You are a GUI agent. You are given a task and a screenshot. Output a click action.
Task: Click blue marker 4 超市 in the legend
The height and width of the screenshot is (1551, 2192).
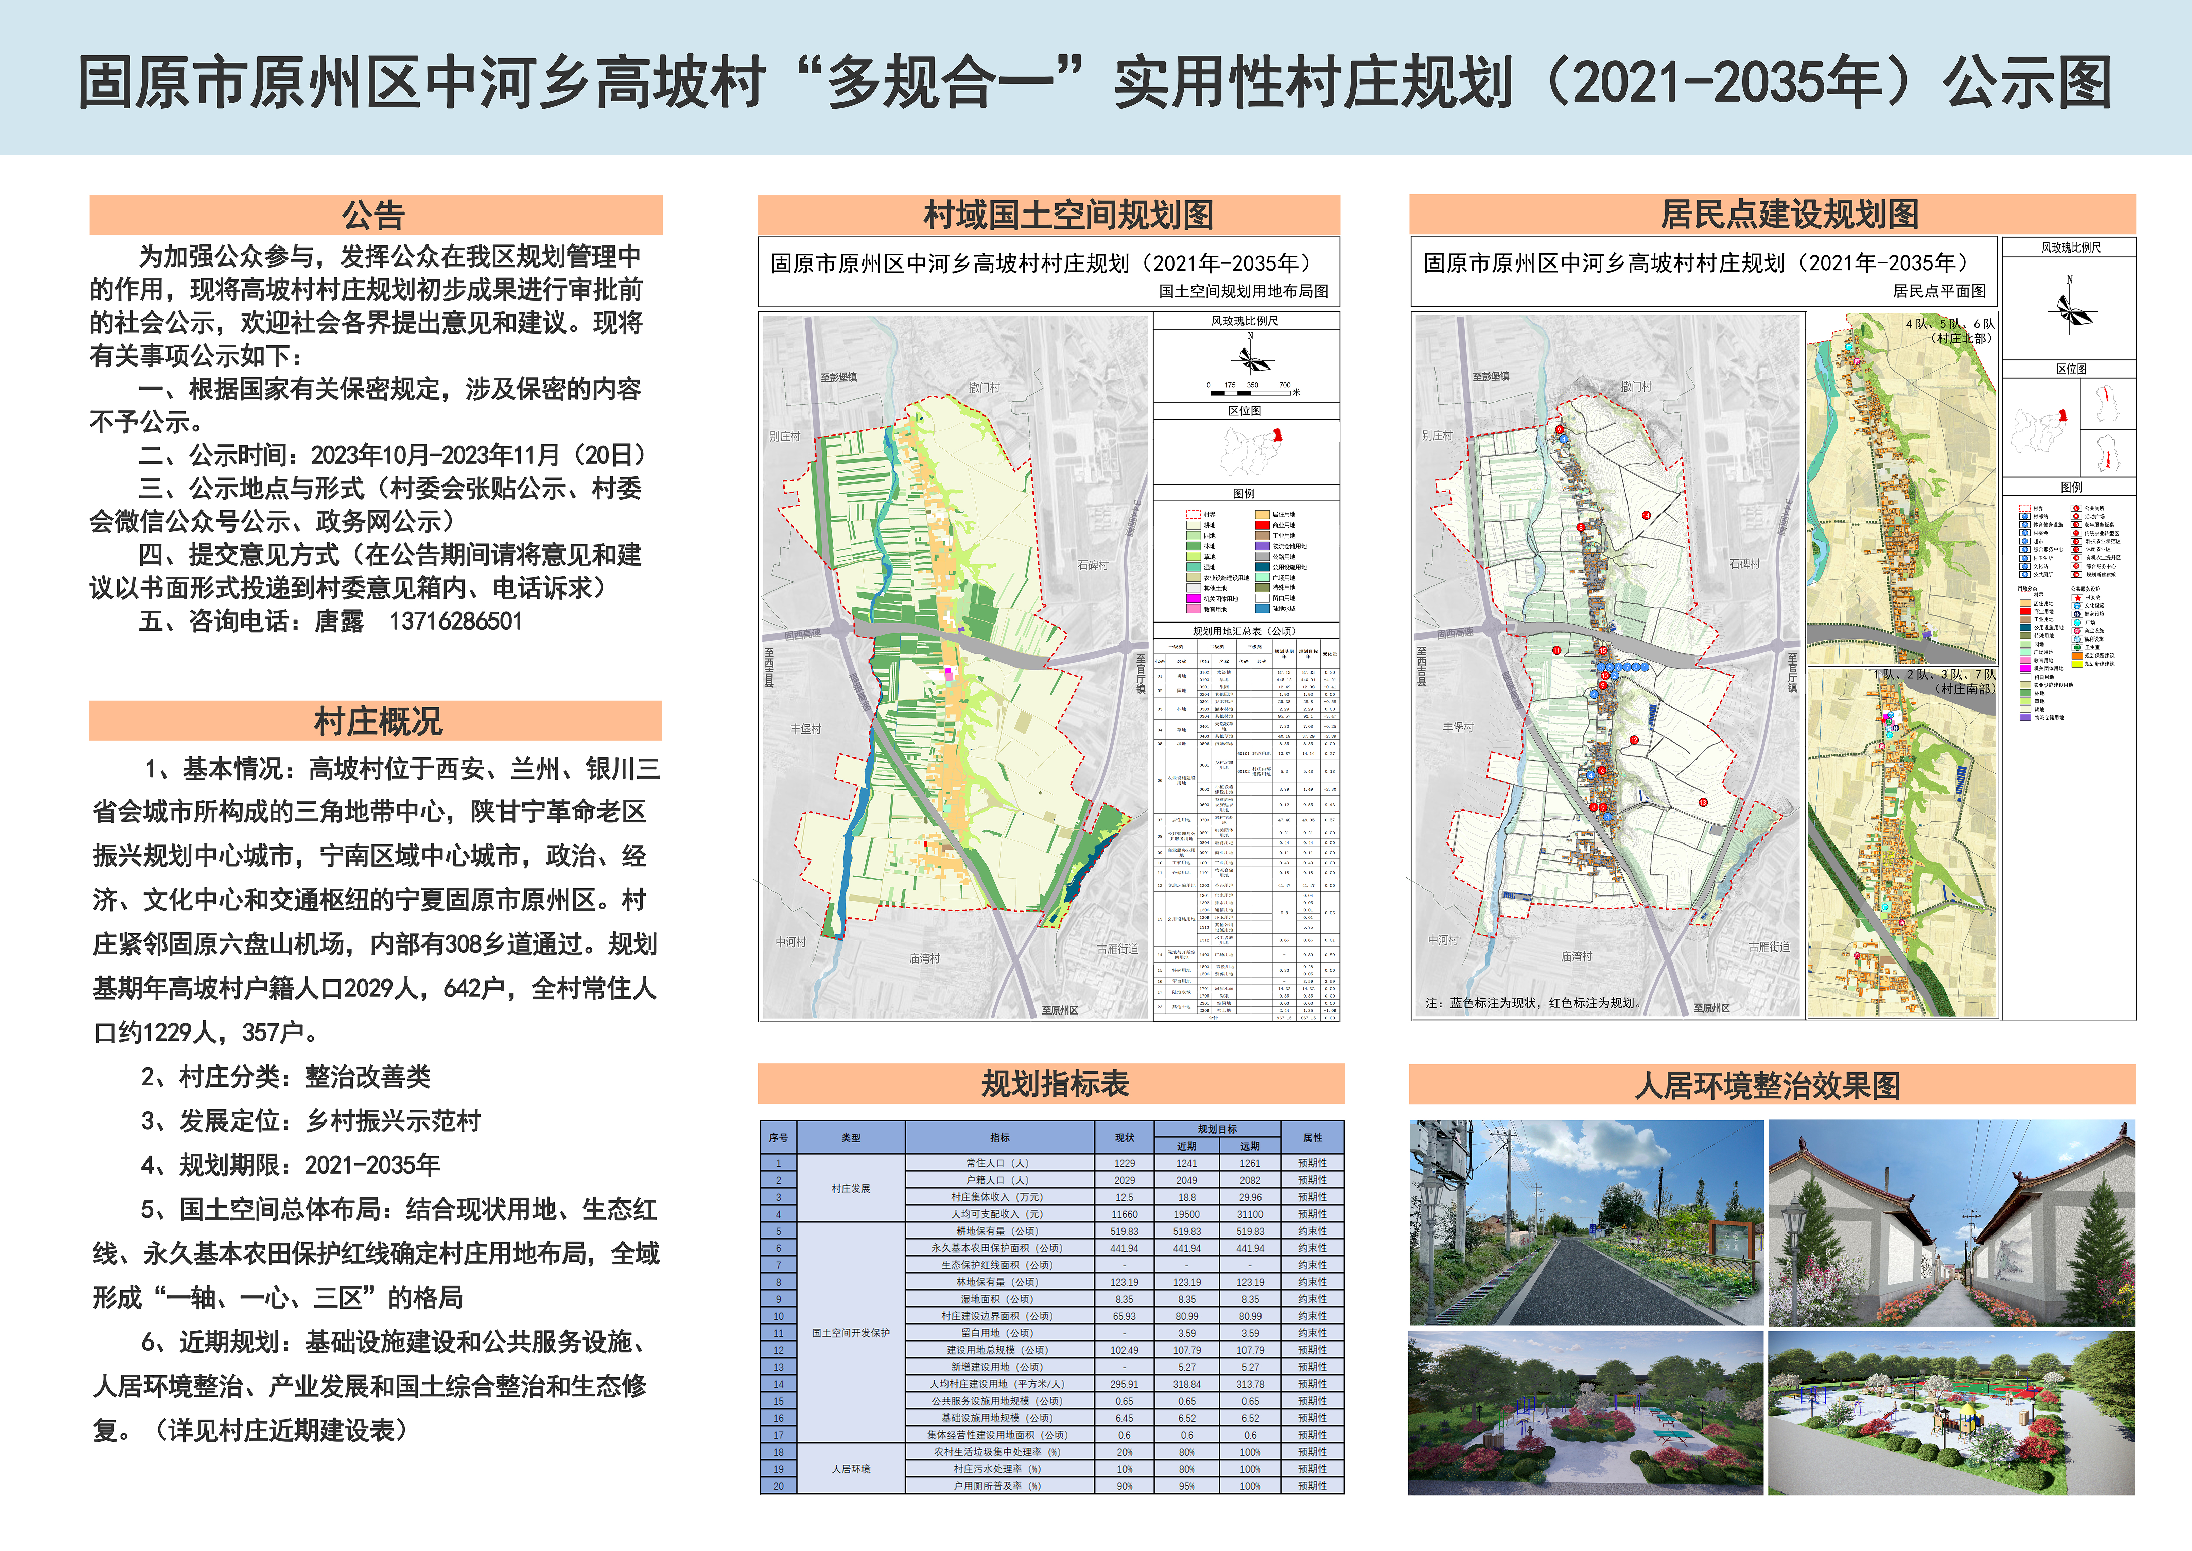[x=2025, y=542]
